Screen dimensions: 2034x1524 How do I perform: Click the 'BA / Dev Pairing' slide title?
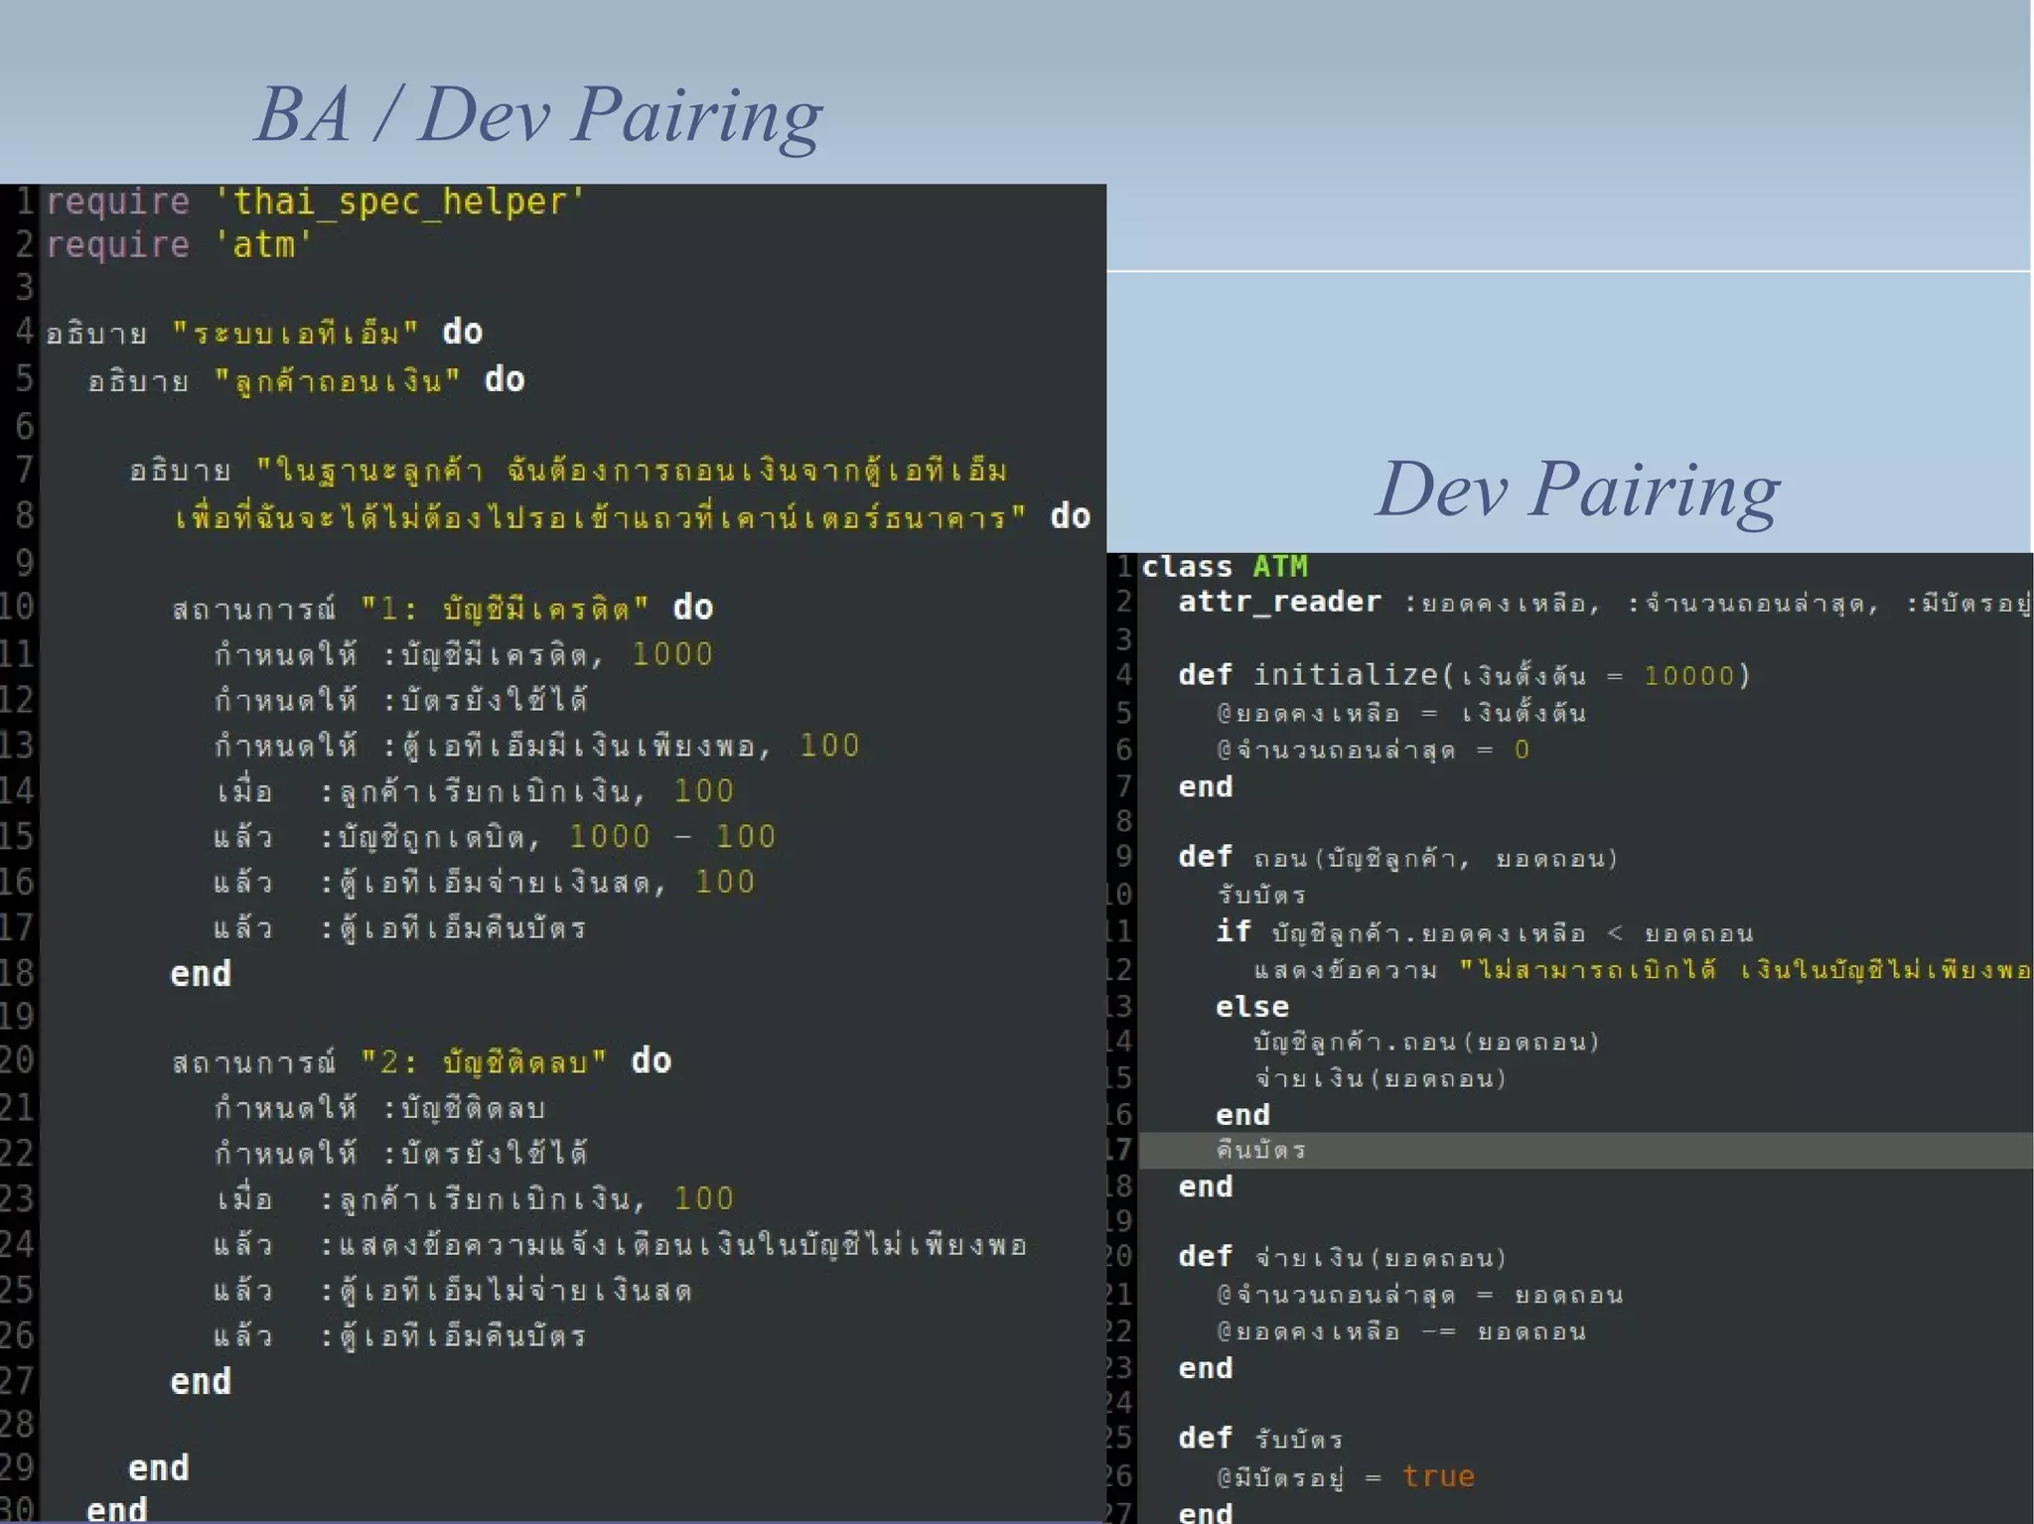539,116
